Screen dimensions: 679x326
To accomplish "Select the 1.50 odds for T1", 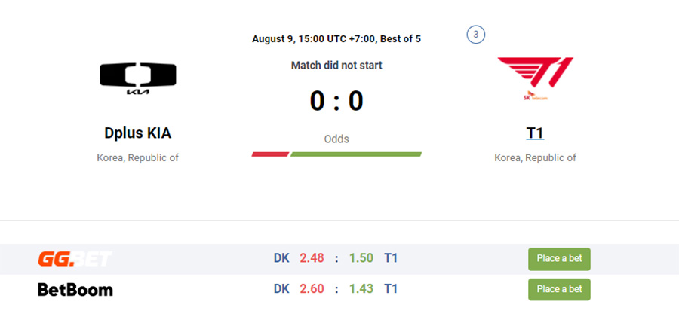I will tap(361, 258).
